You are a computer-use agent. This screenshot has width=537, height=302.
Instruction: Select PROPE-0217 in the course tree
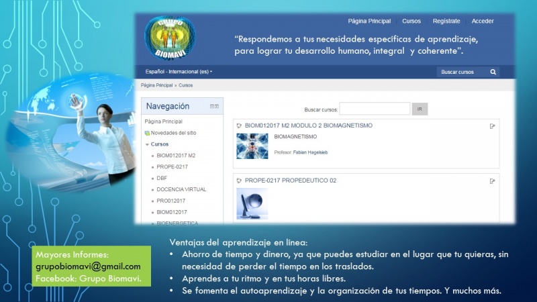(x=172, y=166)
